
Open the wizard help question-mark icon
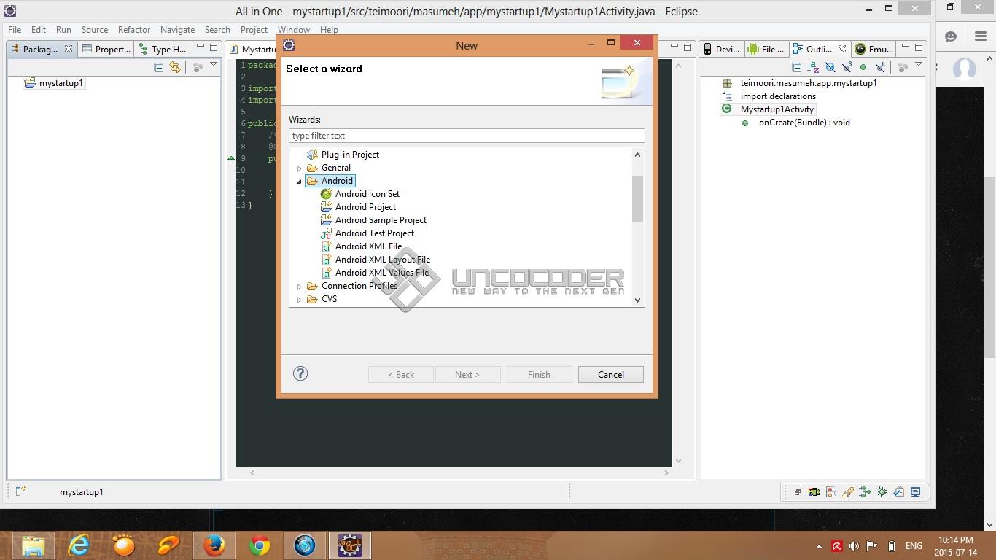click(300, 374)
